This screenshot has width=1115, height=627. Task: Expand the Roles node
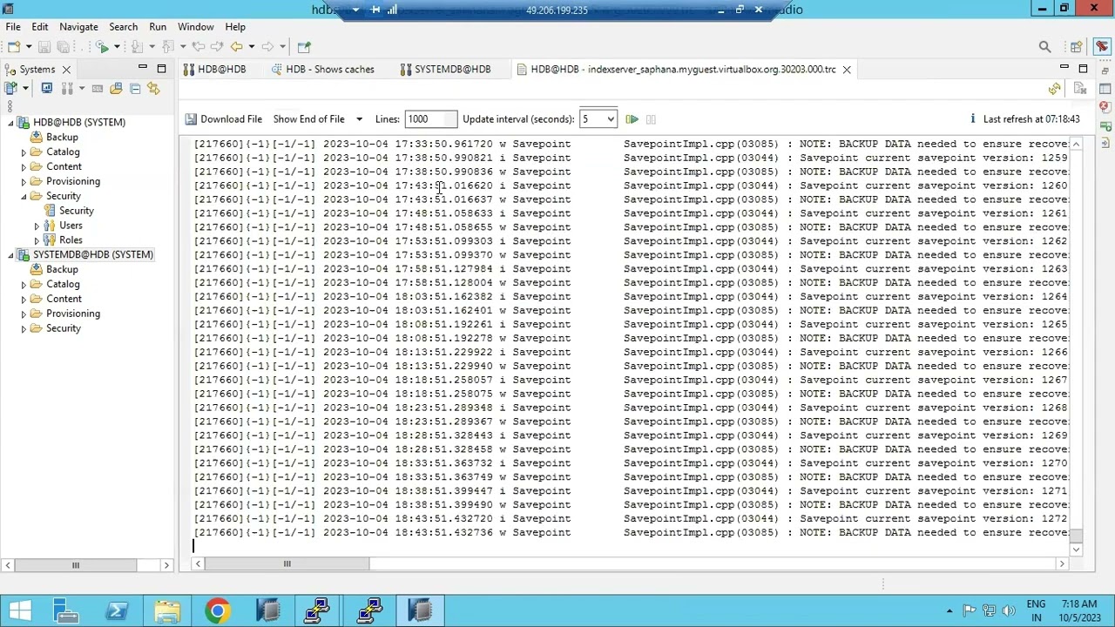click(x=37, y=240)
